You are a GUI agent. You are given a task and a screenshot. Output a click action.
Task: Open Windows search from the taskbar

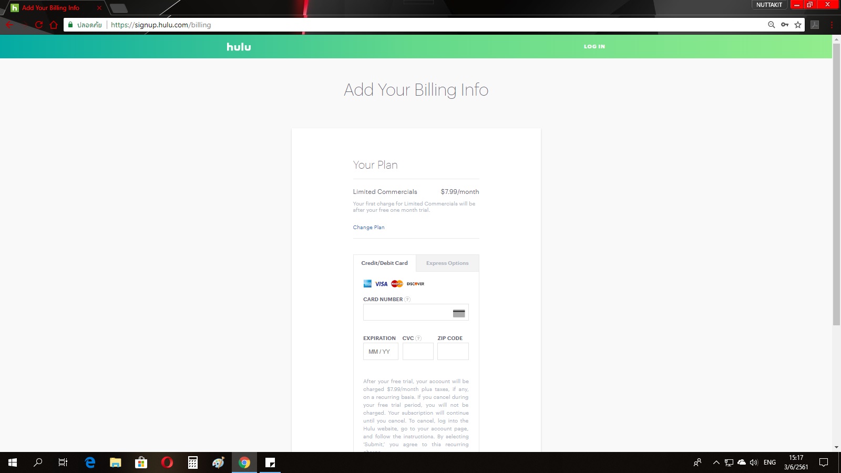click(x=38, y=462)
